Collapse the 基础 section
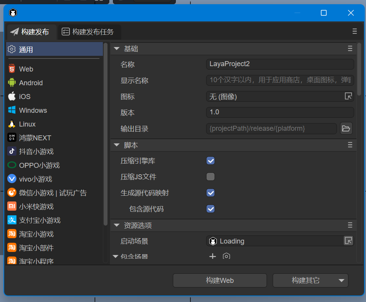The image size is (366, 302). (x=116, y=49)
